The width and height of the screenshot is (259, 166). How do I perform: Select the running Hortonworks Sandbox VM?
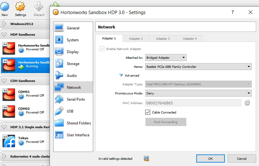[x=25, y=65]
